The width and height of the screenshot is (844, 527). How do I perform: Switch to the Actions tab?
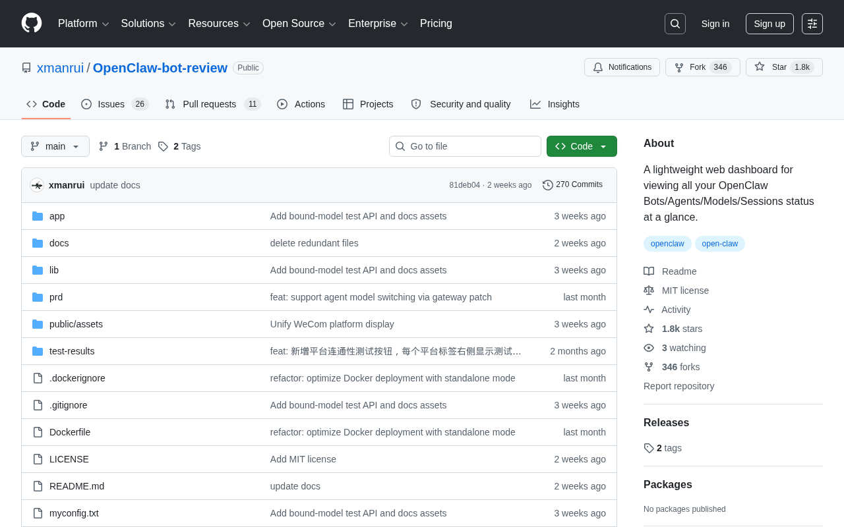coord(301,104)
